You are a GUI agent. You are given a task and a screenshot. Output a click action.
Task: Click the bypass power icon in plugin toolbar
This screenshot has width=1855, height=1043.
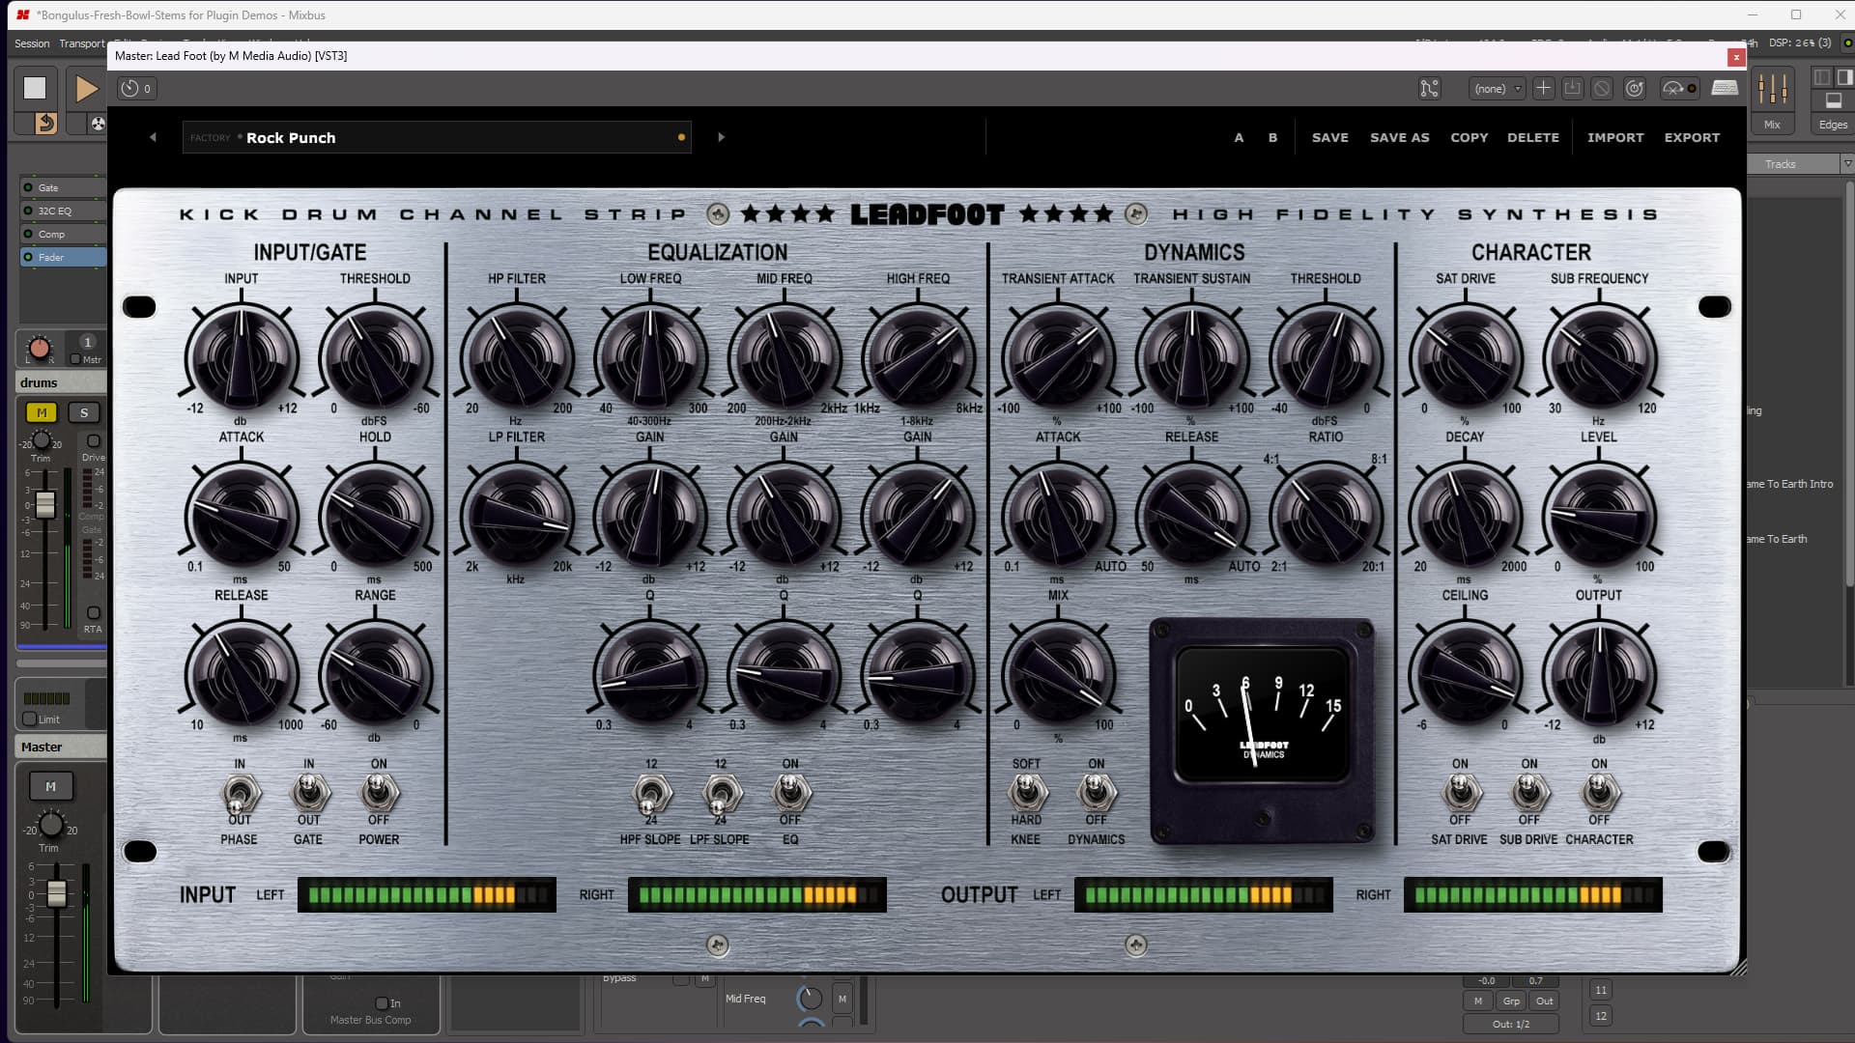[x=1634, y=88]
